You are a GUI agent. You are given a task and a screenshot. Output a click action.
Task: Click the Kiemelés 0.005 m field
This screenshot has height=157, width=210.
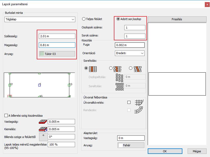(x=61, y=129)
